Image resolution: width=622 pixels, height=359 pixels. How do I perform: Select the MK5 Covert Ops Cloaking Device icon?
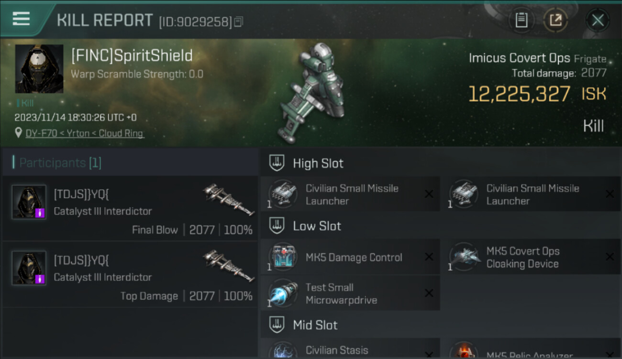pyautogui.click(x=464, y=258)
